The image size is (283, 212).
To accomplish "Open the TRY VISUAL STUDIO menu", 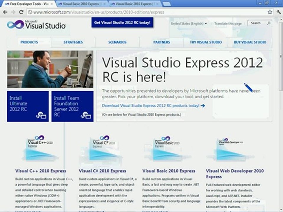I will click(x=206, y=42).
